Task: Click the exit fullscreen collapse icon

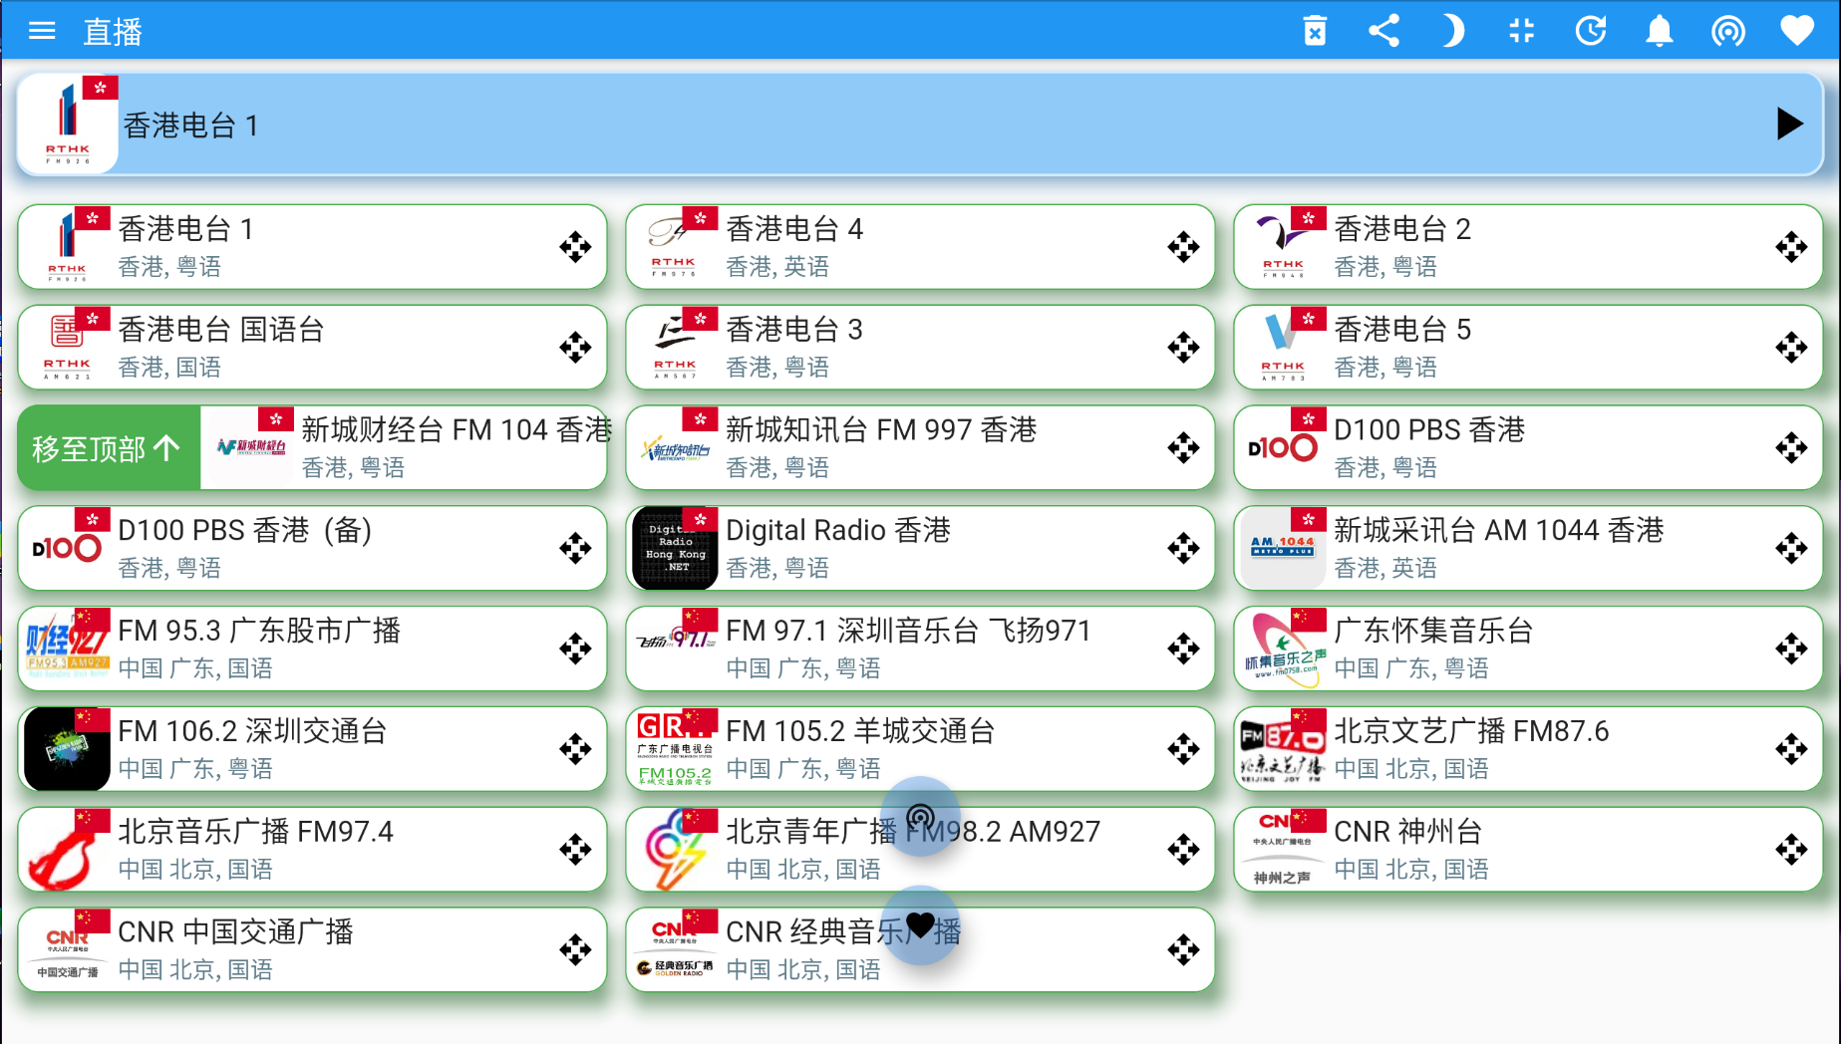Action: pos(1521,31)
